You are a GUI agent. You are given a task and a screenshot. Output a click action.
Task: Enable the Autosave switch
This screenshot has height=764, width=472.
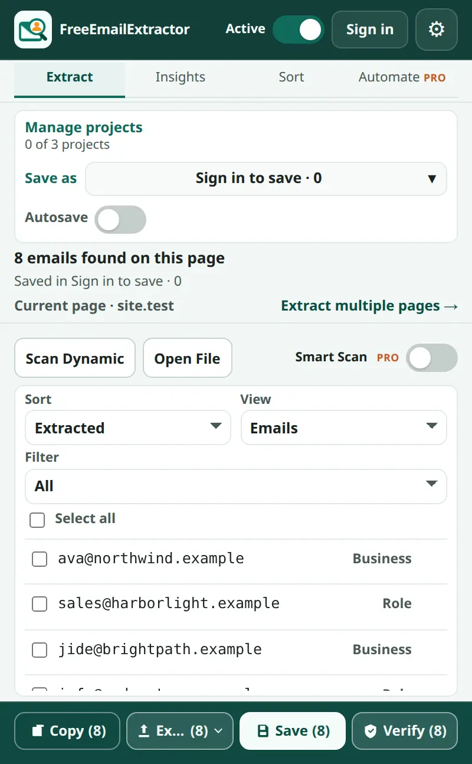tap(120, 220)
